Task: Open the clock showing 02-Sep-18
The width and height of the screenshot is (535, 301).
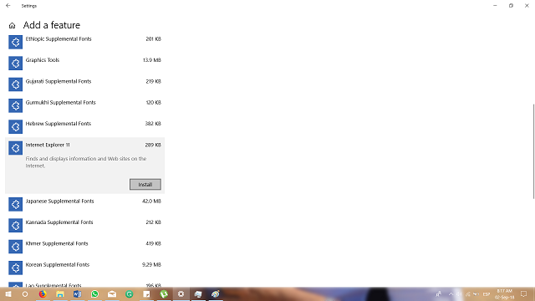Action: [505, 294]
